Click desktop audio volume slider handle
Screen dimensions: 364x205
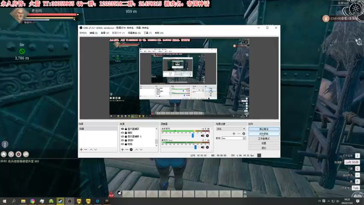(192, 135)
